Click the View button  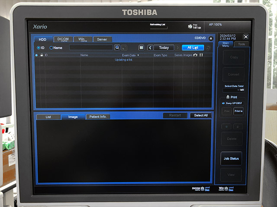coord(231,175)
